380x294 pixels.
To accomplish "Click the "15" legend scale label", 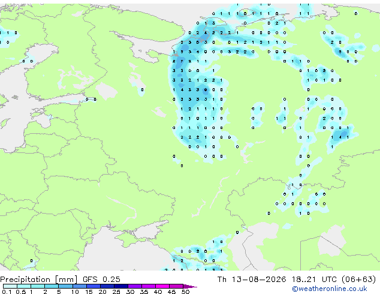I will click(89, 292).
